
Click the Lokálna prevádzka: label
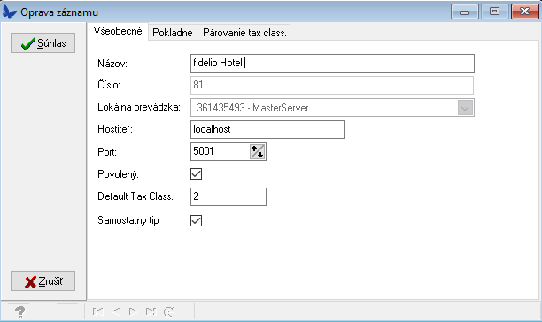coord(139,107)
